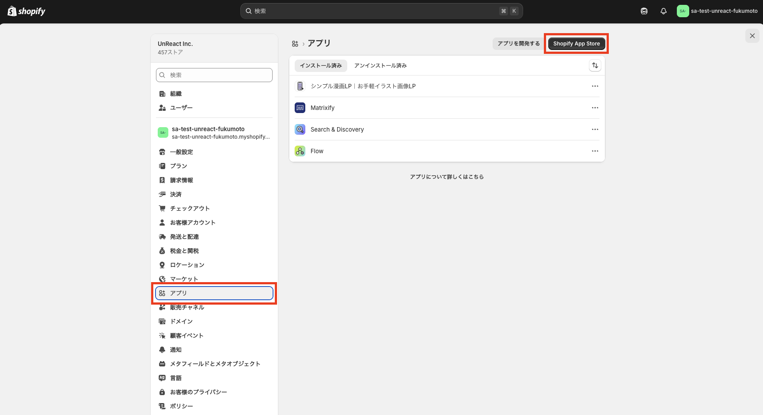The image size is (763, 415).
Task: Open more options for Search & Discovery
Action: 595,129
